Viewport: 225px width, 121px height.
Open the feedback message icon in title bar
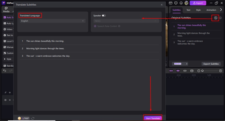pyautogui.click(x=176, y=3)
